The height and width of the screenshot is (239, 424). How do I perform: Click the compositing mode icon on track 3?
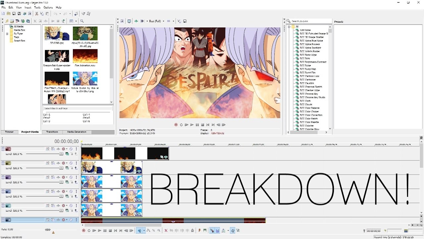(x=67, y=182)
